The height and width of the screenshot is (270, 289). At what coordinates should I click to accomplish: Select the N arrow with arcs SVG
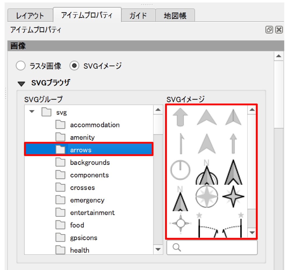[x=207, y=172]
